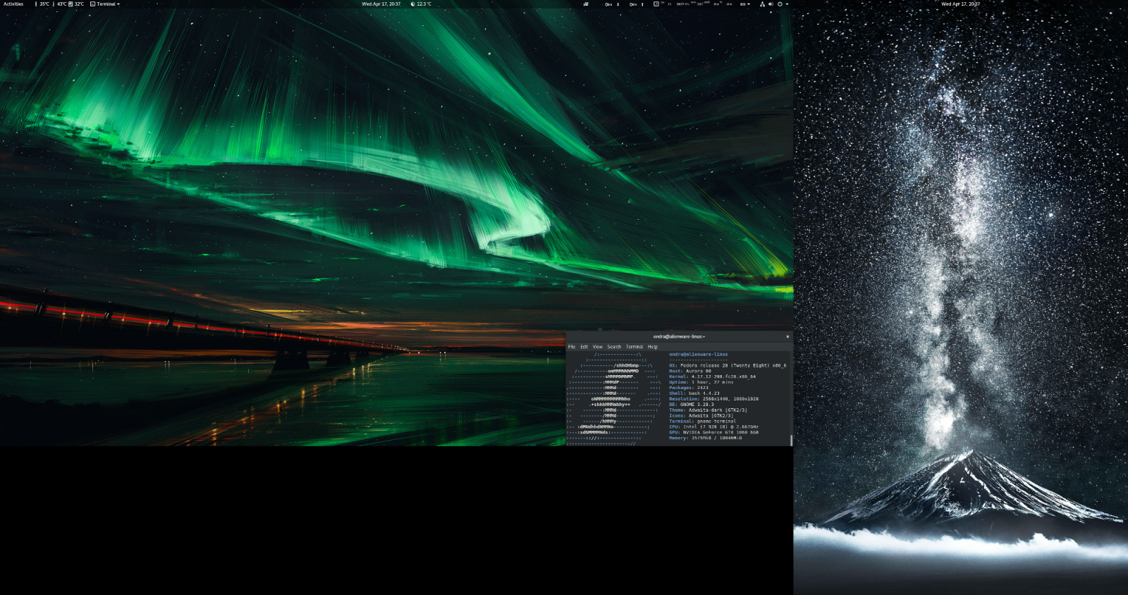Click the 'OS: Fedora release 28' line
Screen dimensions: 1128x595
(728, 366)
